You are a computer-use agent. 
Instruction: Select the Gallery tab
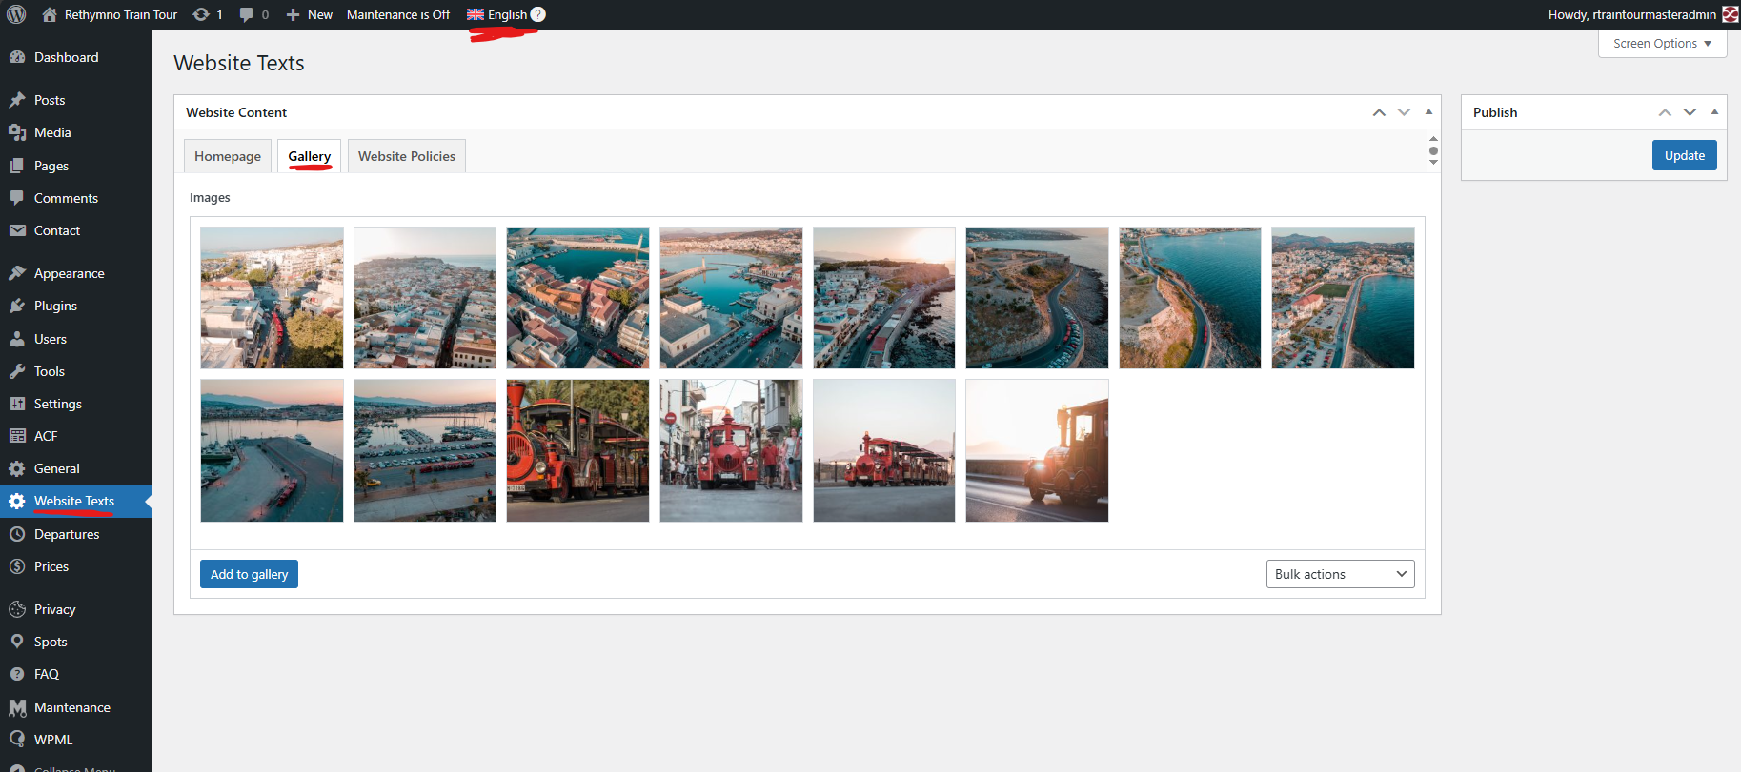tap(310, 156)
